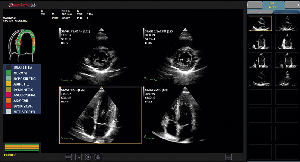Click the 160 mm depth value
The width and height of the screenshot is (300, 162).
point(67,14)
